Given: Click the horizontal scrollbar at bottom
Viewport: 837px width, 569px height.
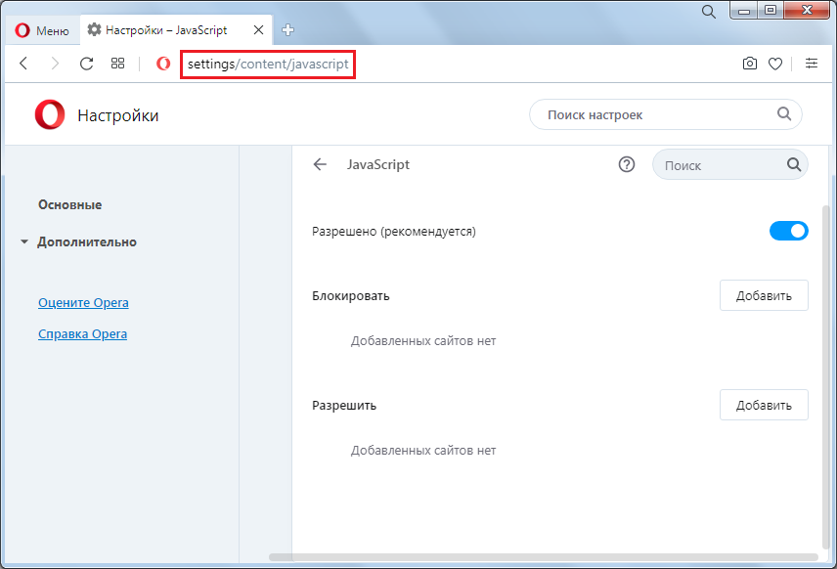Looking at the screenshot, I should (544, 557).
